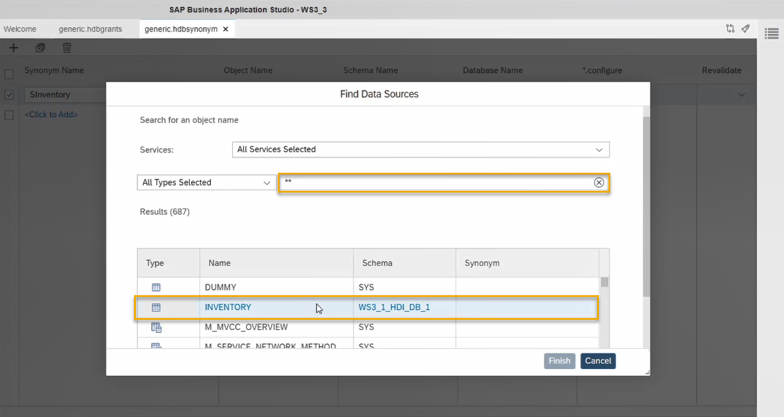This screenshot has width=784, height=417.
Task: Click the table icon in the INVENTORY row
Action: pyautogui.click(x=156, y=307)
